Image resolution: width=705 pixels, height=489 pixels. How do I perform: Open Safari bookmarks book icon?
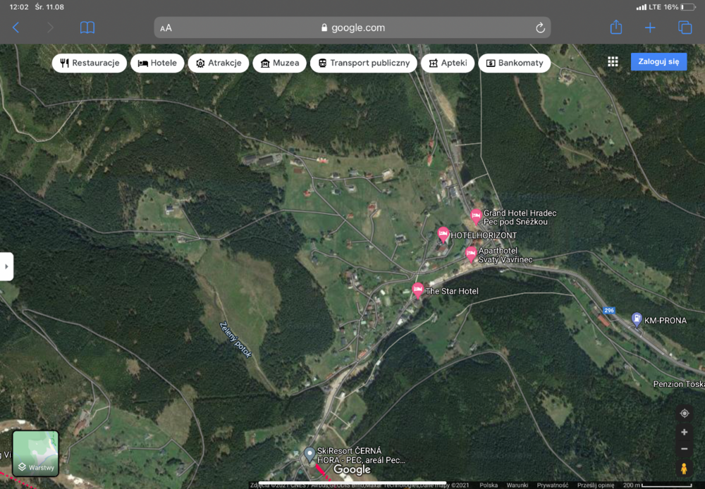click(87, 27)
